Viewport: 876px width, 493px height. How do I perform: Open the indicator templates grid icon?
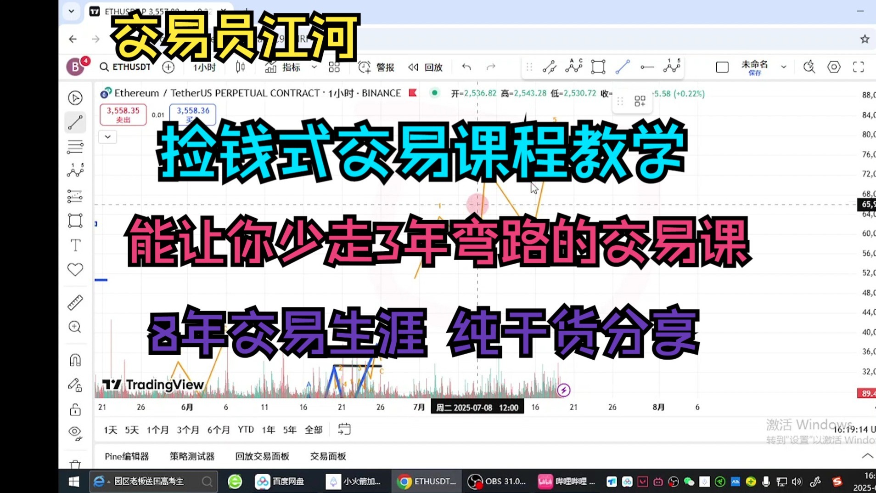pos(334,67)
